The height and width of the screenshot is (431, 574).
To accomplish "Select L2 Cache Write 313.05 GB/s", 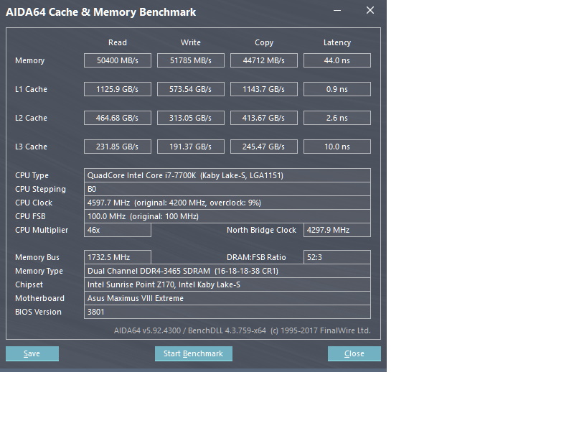I will tap(191, 118).
